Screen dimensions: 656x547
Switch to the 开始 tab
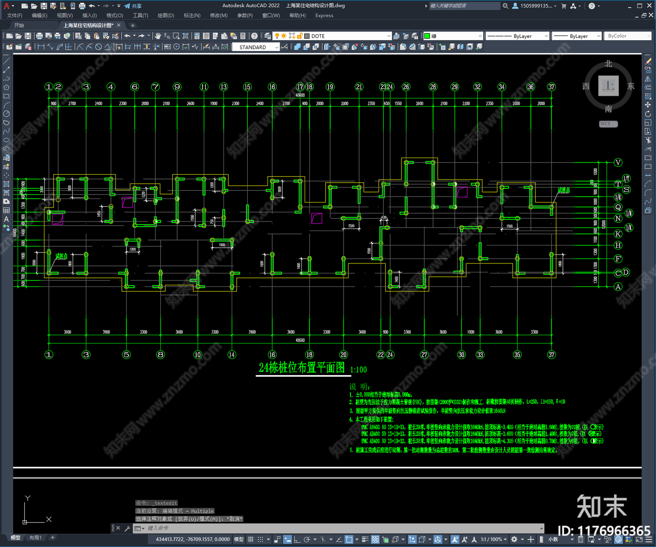tap(19, 25)
